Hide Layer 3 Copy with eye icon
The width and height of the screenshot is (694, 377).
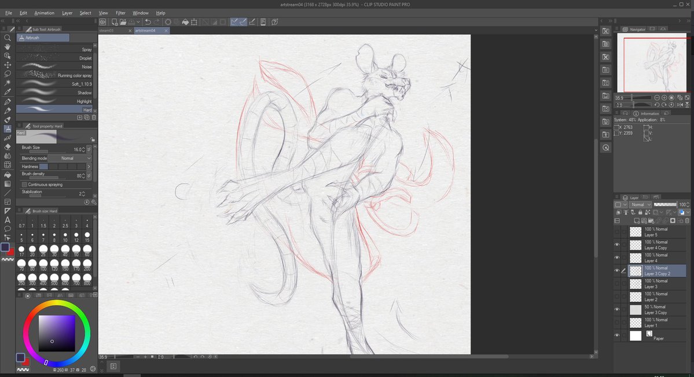coord(617,309)
